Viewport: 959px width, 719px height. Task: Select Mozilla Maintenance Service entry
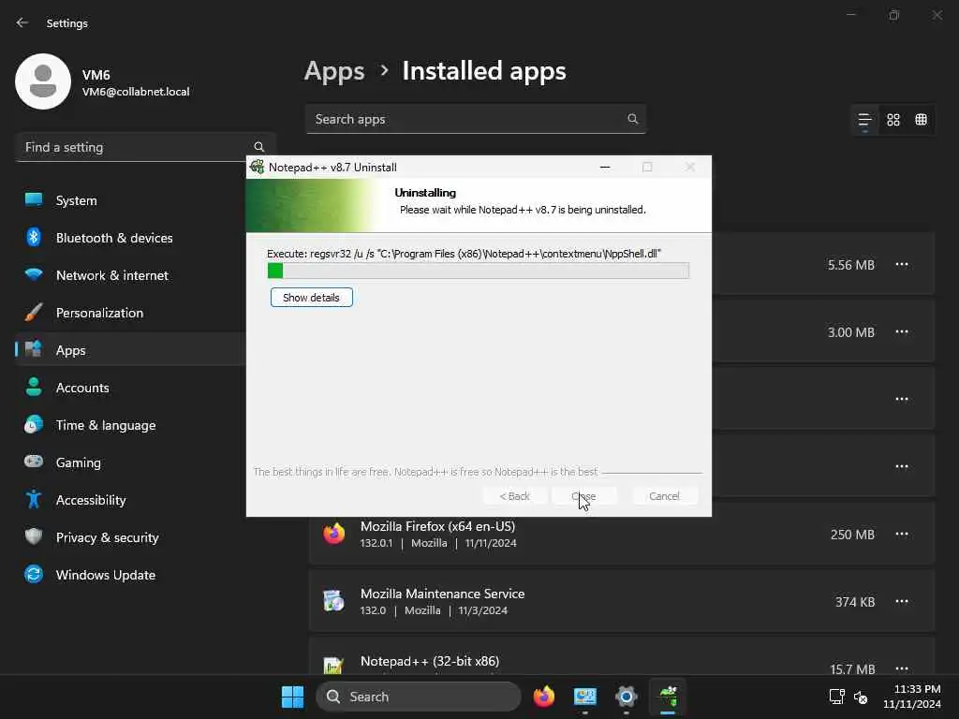click(x=622, y=601)
